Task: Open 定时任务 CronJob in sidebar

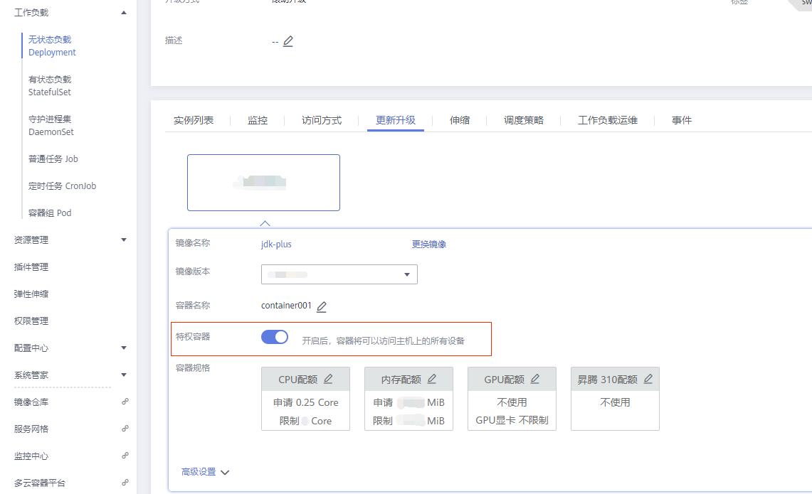Action: click(x=62, y=186)
